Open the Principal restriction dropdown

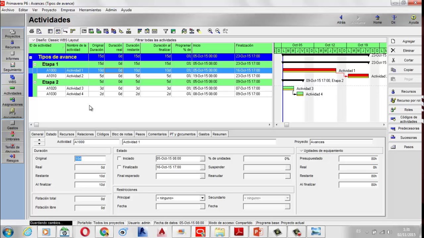click(x=202, y=198)
